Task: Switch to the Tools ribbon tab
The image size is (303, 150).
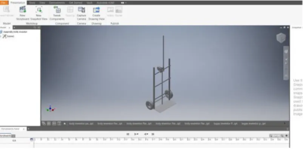Action: (x=32, y=3)
